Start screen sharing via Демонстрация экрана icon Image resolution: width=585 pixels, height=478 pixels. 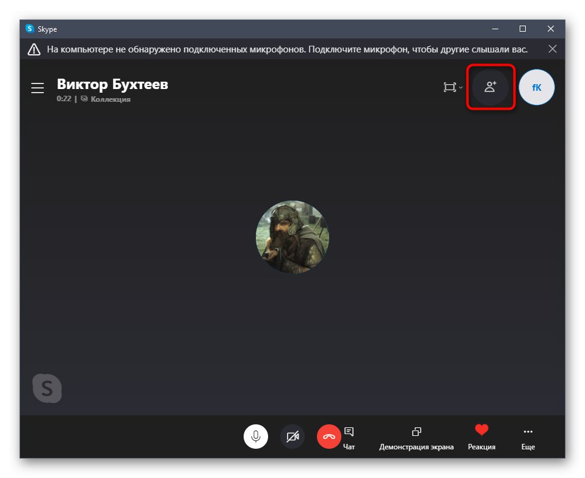(x=416, y=431)
